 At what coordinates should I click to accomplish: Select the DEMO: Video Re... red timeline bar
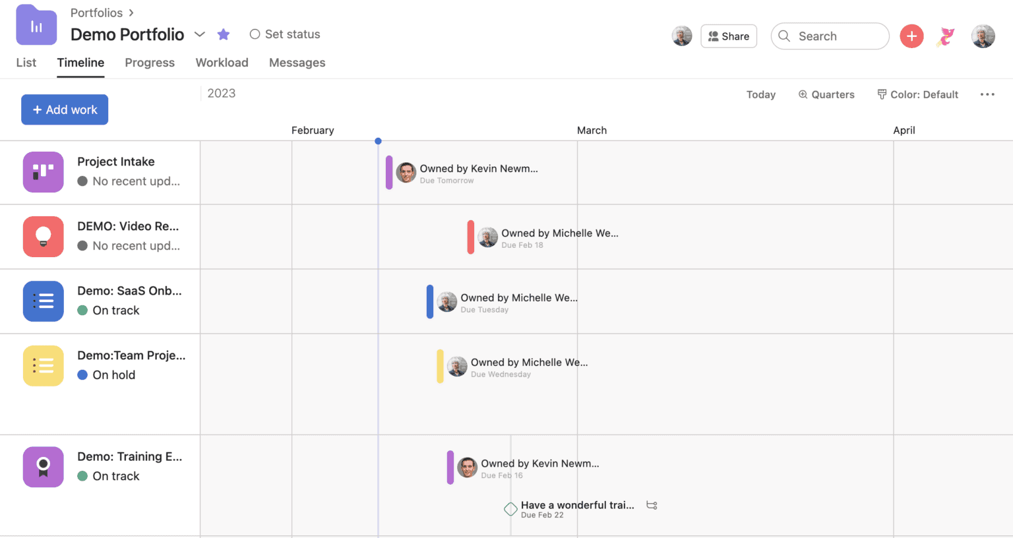tap(471, 237)
